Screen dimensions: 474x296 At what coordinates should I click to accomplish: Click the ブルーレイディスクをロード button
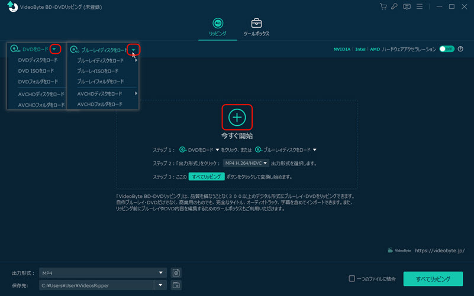point(99,50)
